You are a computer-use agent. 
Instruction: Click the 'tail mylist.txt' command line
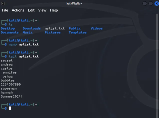coord(24,56)
